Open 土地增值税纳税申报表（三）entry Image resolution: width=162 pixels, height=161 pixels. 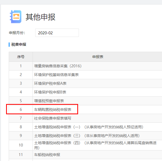click(87, 136)
